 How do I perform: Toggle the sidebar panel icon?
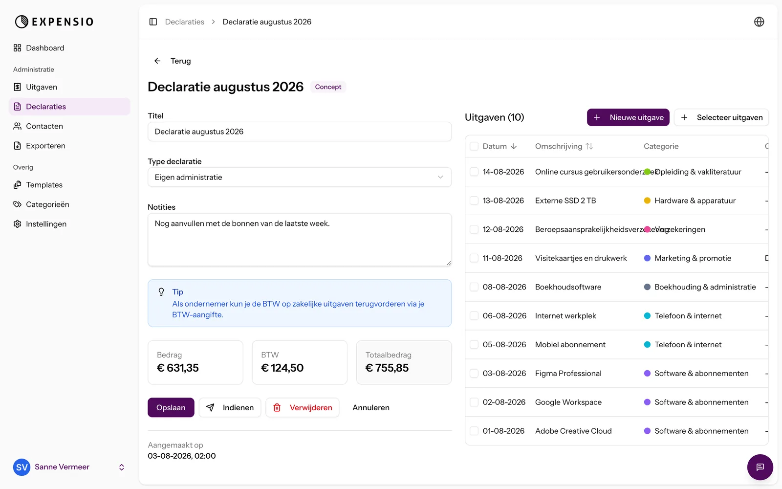(153, 22)
